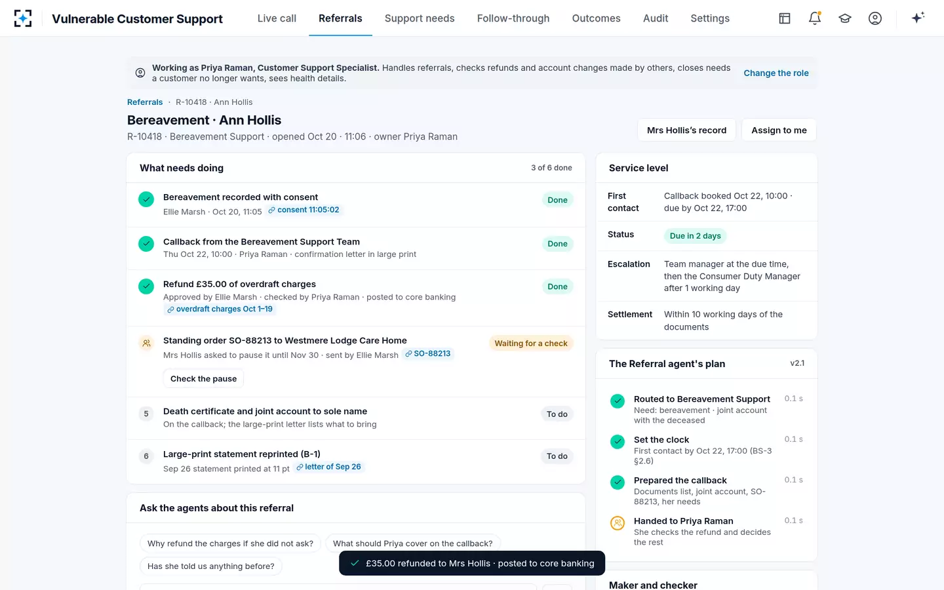
Task: Open Mrs Hollis's record
Action: [x=686, y=130]
